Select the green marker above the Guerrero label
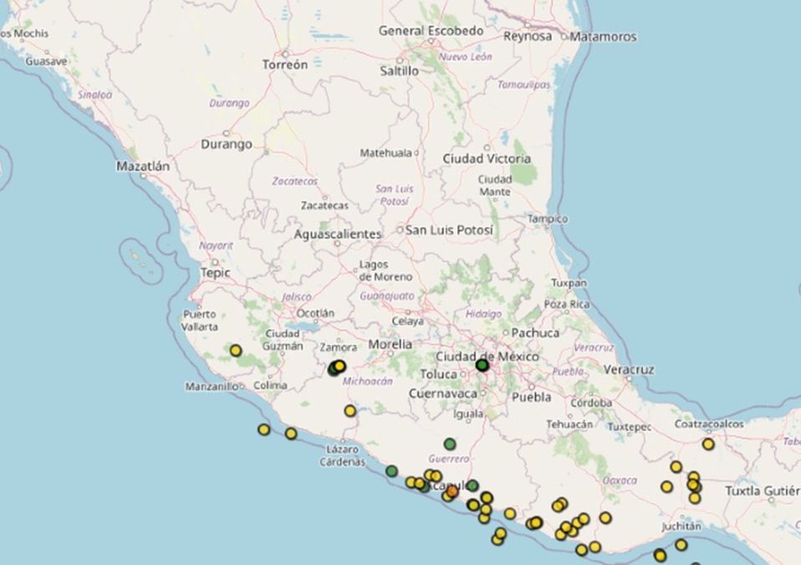801x565 pixels. tap(450, 444)
